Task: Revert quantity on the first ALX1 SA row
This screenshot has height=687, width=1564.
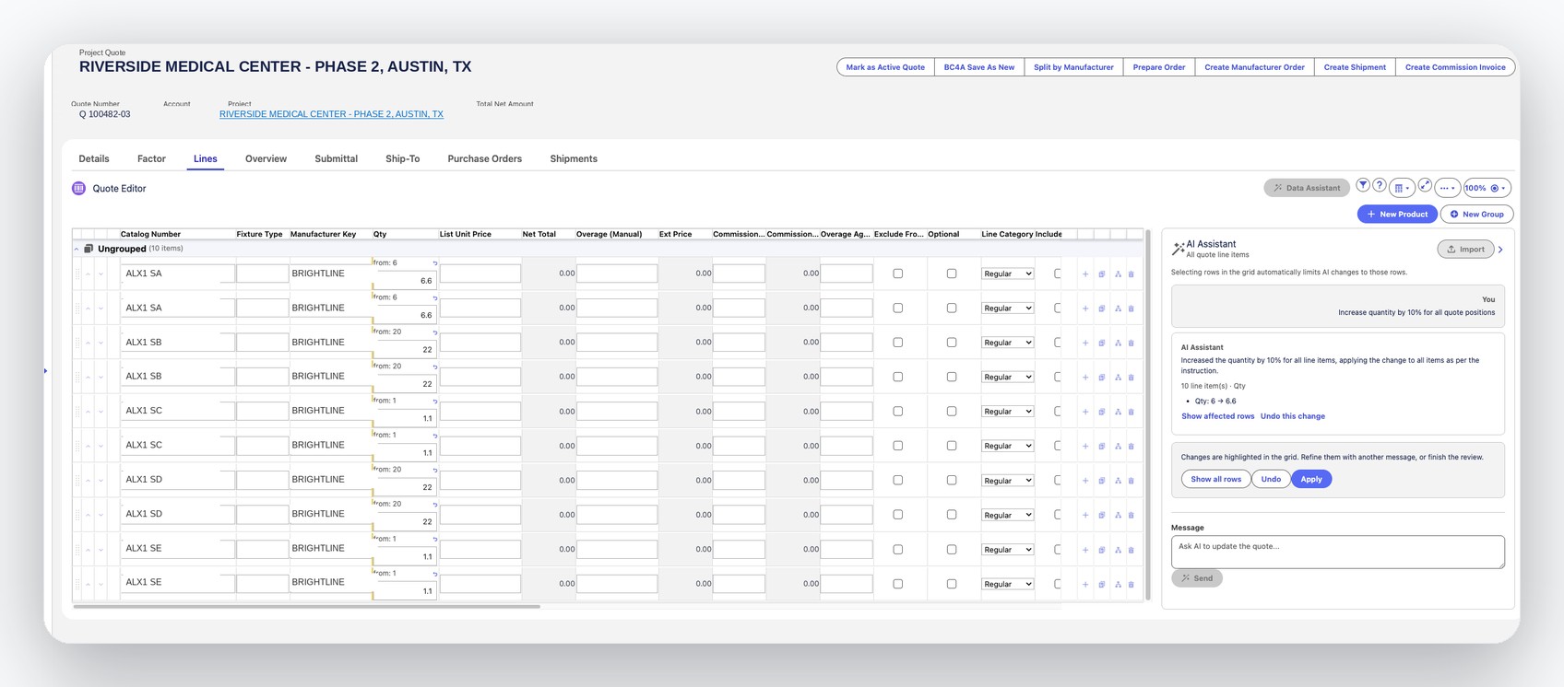Action: point(435,263)
